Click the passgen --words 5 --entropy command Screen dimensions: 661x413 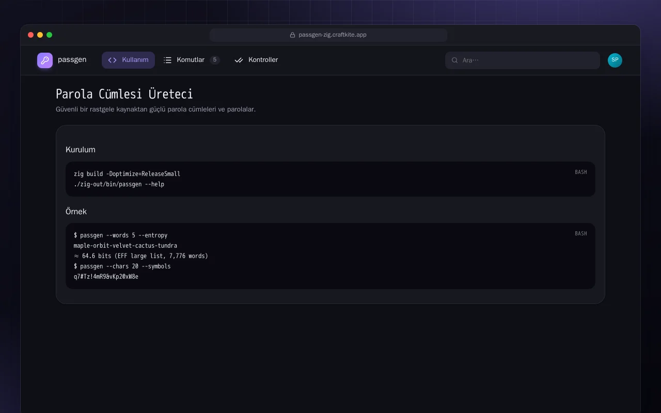coord(121,235)
